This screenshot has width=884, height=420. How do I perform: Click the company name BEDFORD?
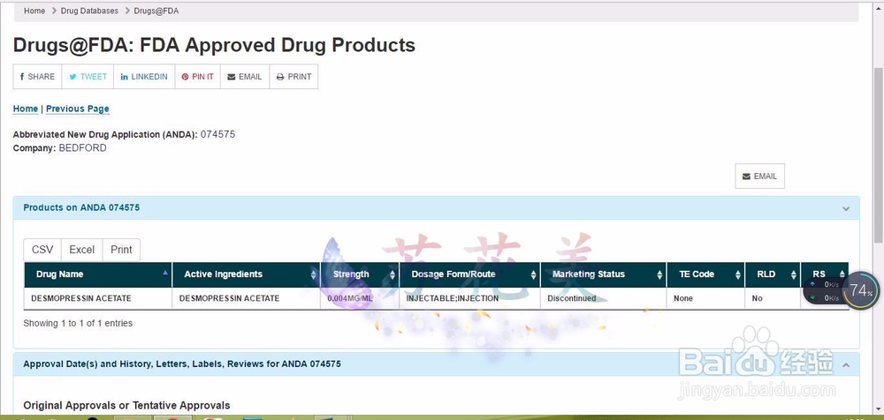tap(82, 148)
